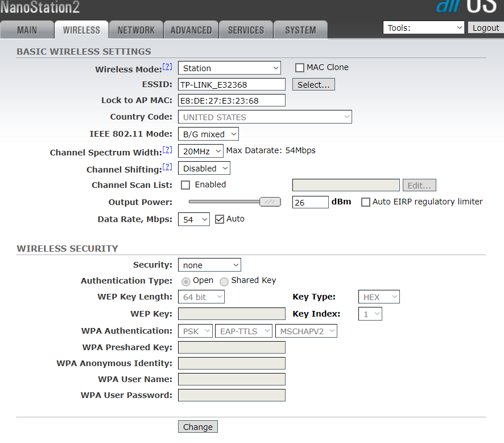Click the Output Power dBm field
504x443 pixels.
(x=310, y=202)
